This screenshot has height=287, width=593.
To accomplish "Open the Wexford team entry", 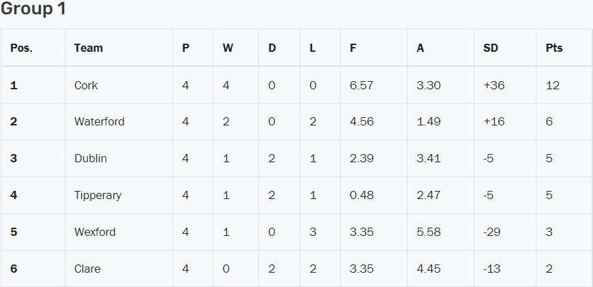I will coord(95,232).
